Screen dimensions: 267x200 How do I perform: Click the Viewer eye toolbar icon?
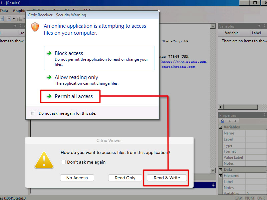(9, 19)
